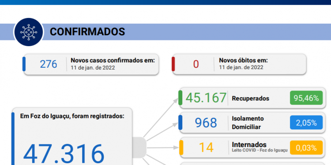
Task: Click the blue 2,05% badge
Action: pyautogui.click(x=306, y=123)
